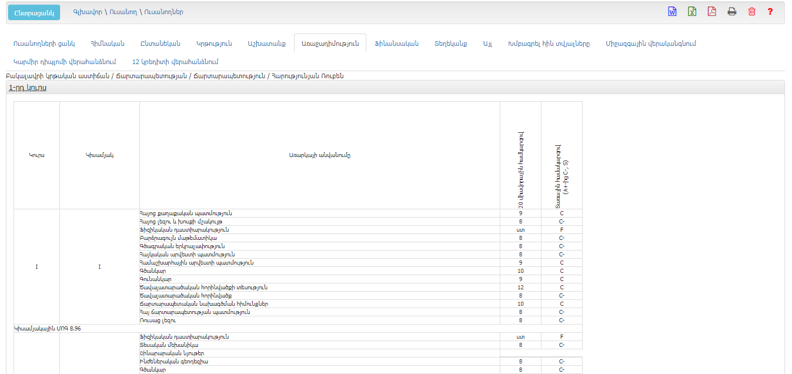This screenshot has width=792, height=374.
Task: Open the Տեղեկանք tab
Action: coord(451,44)
